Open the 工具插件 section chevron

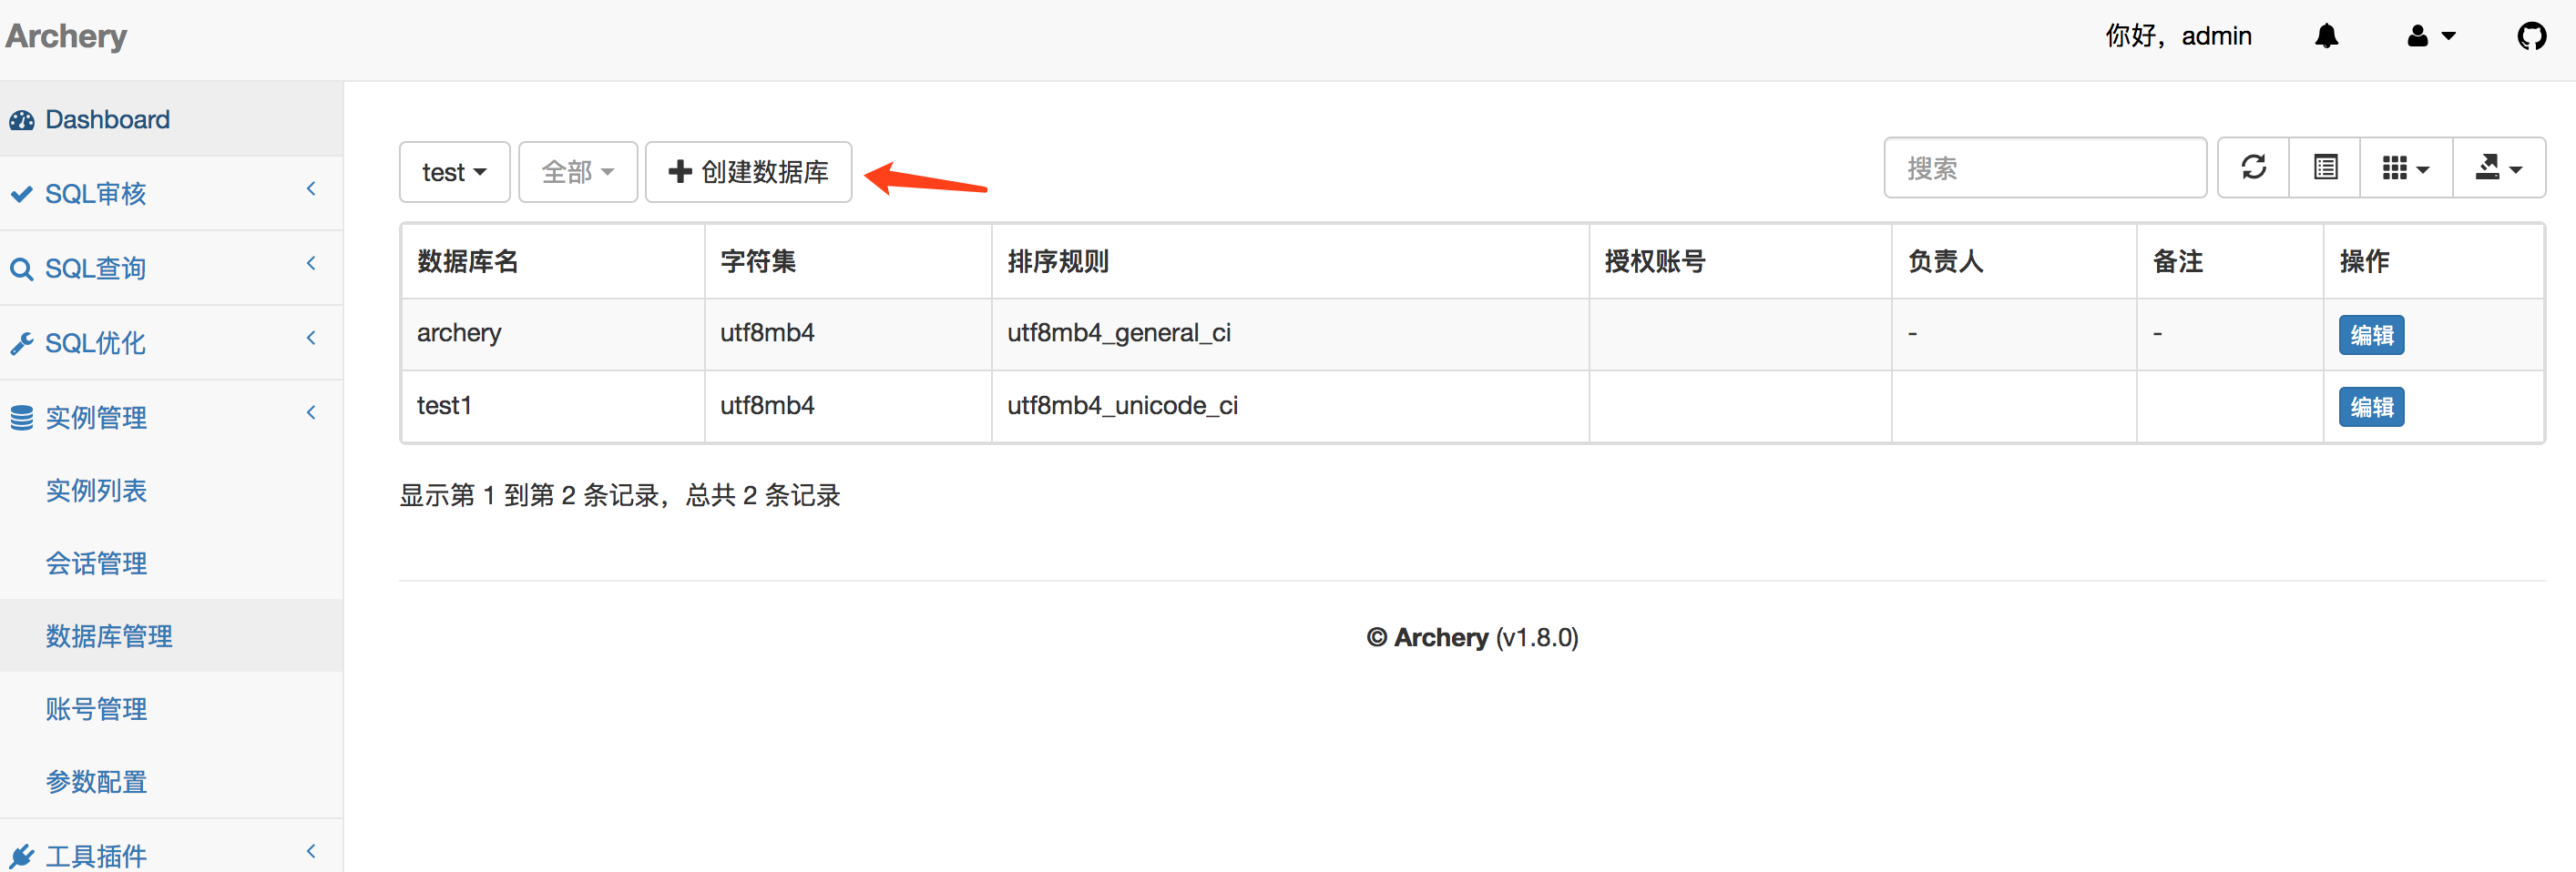310,851
